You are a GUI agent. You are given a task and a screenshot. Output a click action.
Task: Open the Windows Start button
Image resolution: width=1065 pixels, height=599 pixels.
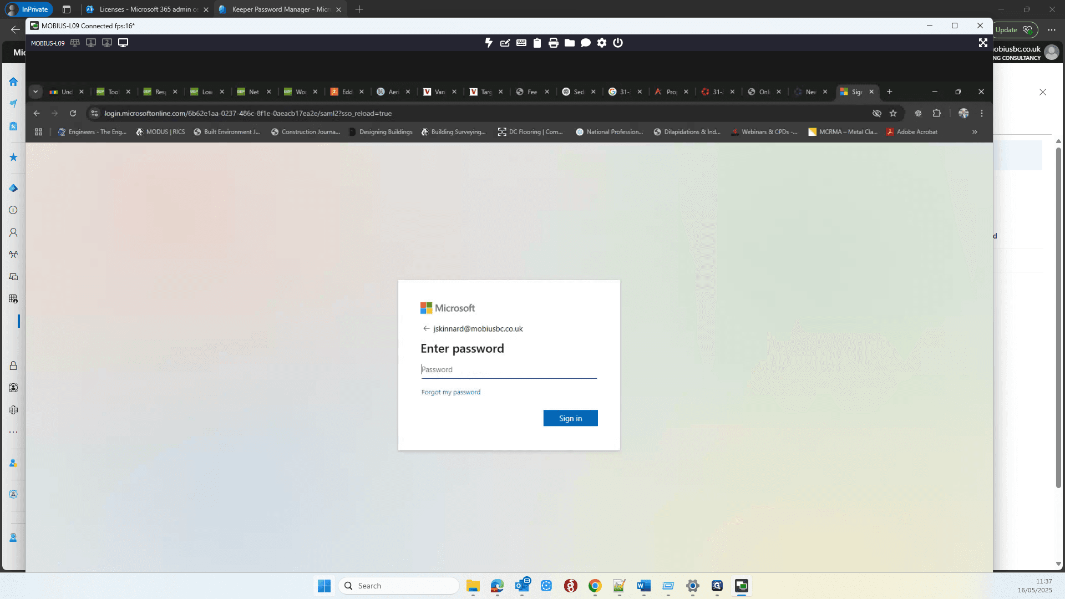coord(324,586)
